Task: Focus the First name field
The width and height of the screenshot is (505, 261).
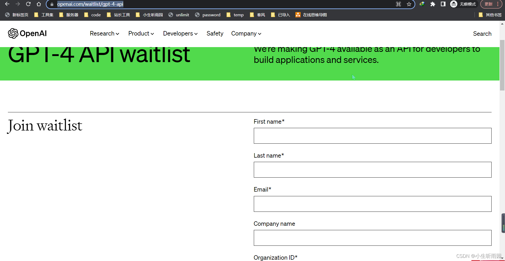Action: tap(372, 136)
